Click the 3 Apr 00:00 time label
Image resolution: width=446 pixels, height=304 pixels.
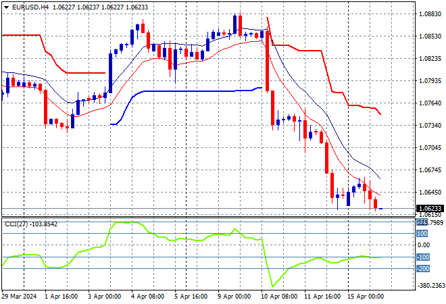pos(104,297)
